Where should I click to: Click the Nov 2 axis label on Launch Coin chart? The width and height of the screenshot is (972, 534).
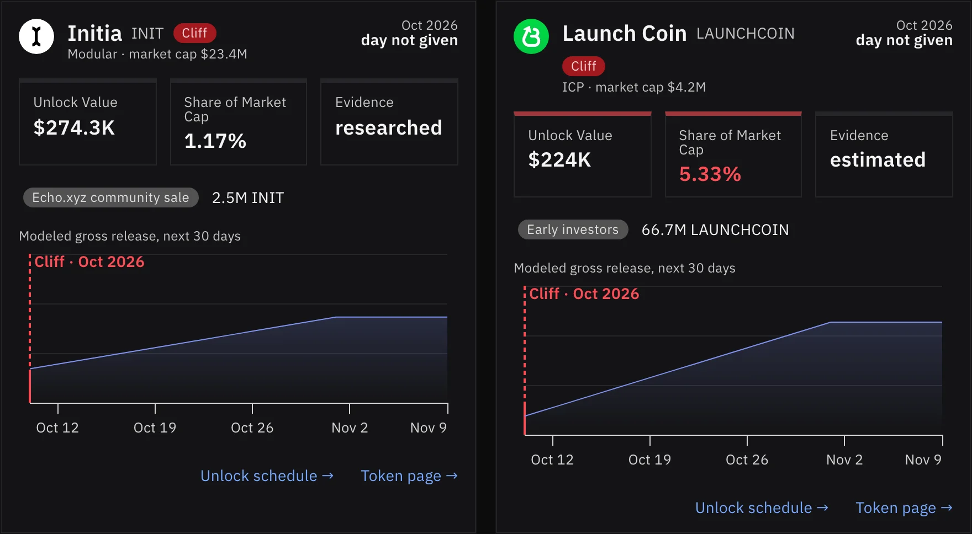click(x=844, y=460)
